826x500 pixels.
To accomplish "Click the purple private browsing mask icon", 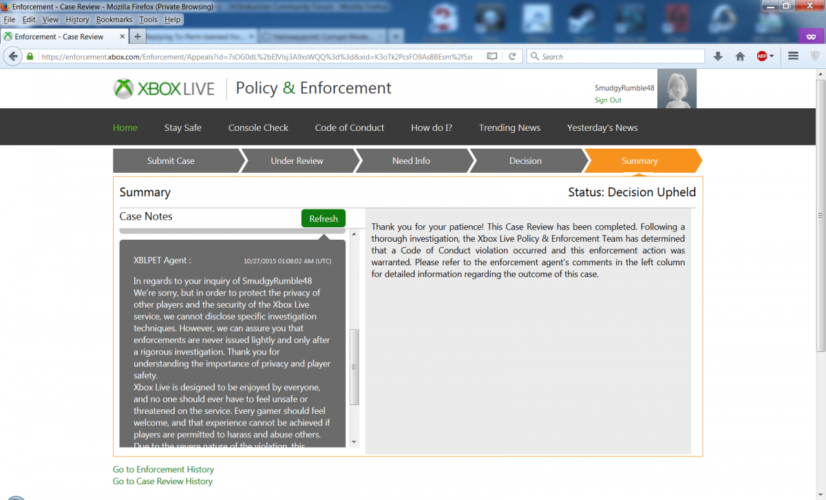I will coord(811,36).
